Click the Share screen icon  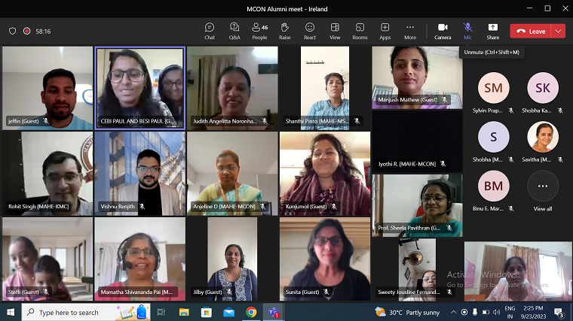tap(492, 30)
